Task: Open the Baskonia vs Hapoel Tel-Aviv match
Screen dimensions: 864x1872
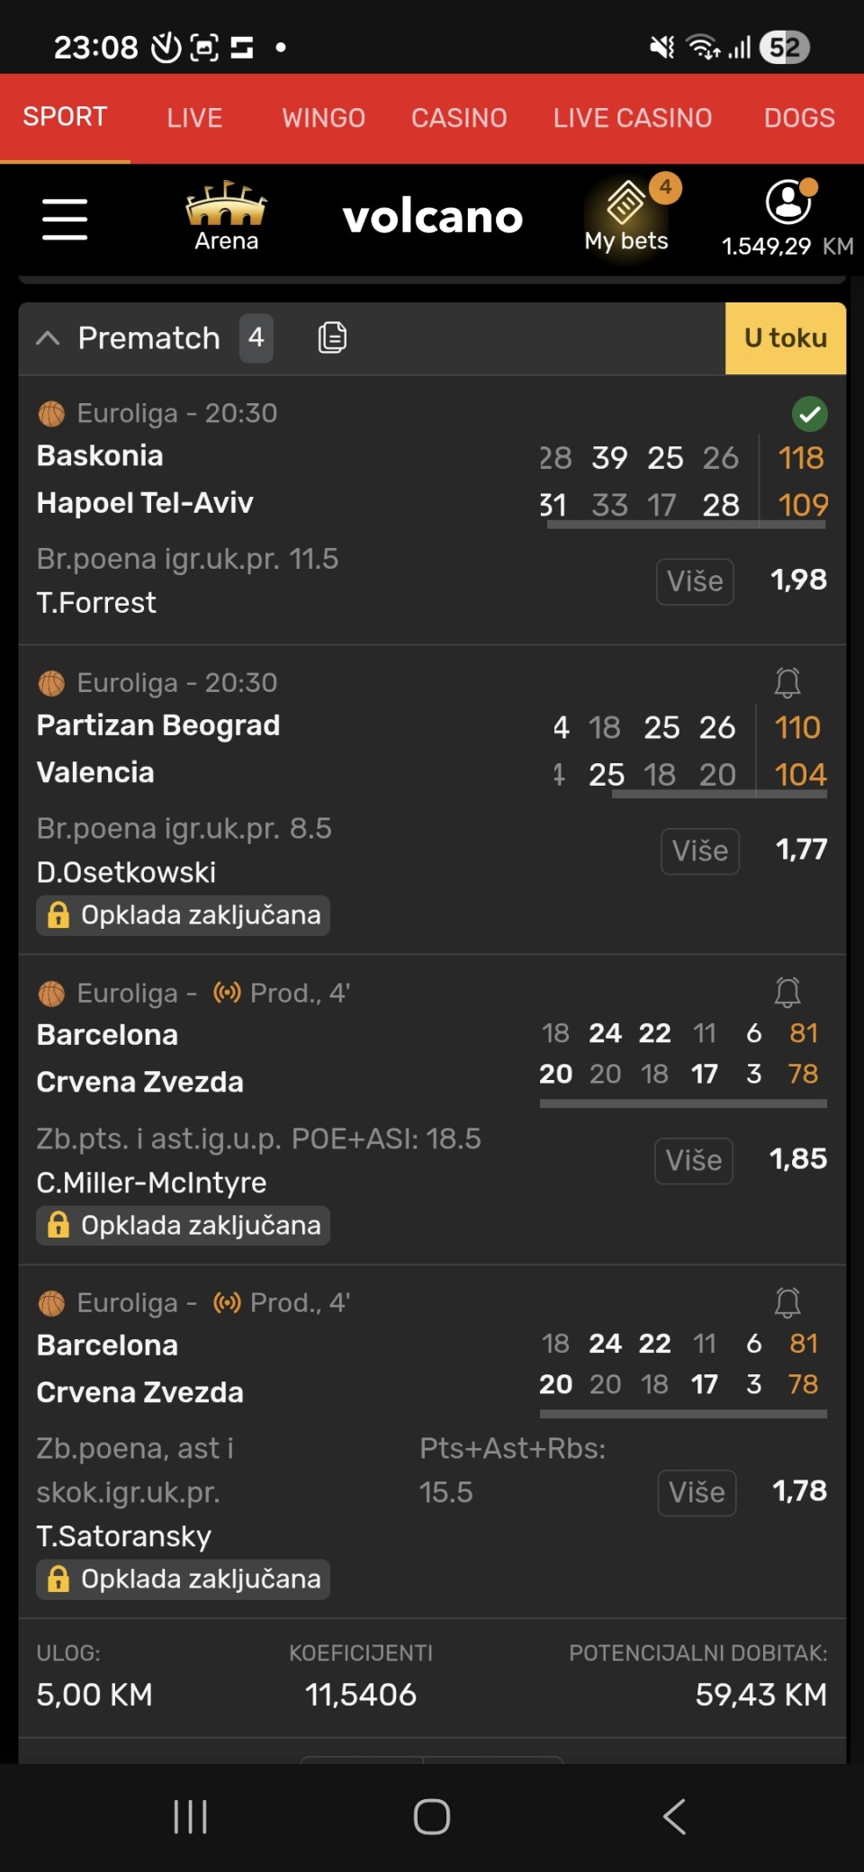Action: click(x=144, y=479)
